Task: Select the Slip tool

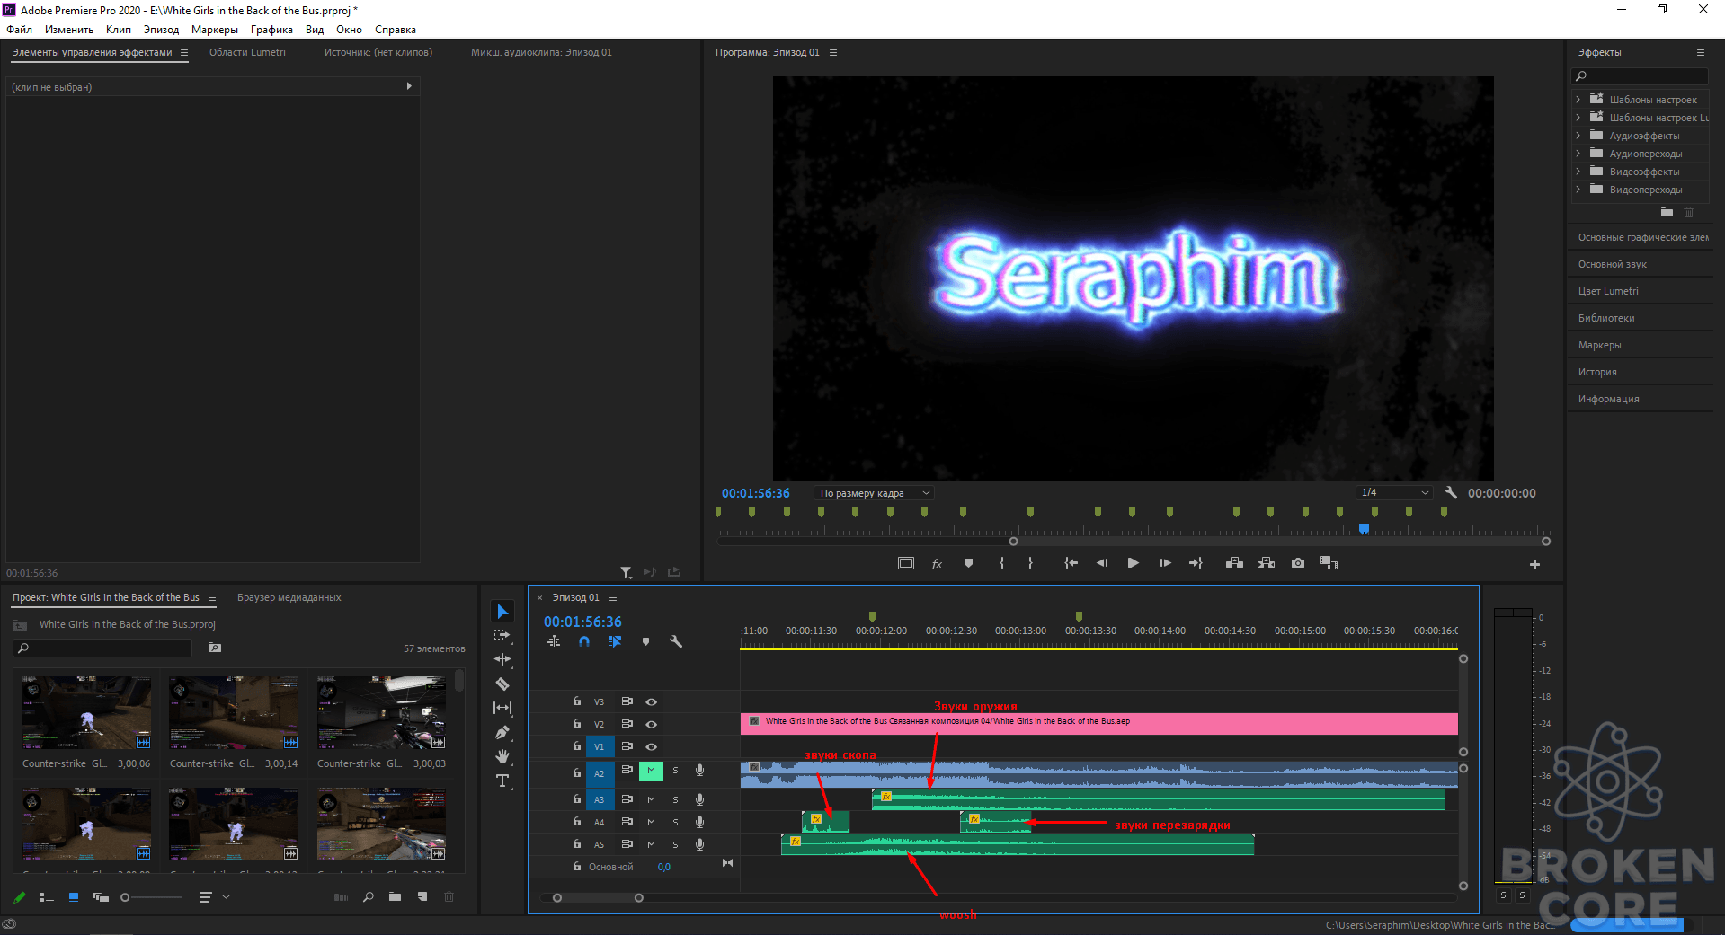Action: tap(502, 708)
